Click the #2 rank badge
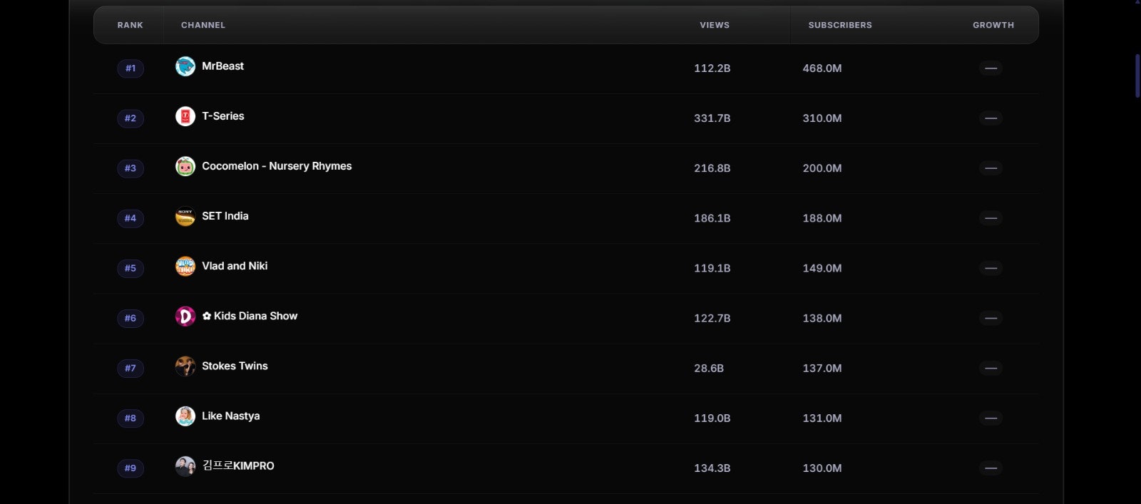The width and height of the screenshot is (1141, 504). [x=131, y=118]
